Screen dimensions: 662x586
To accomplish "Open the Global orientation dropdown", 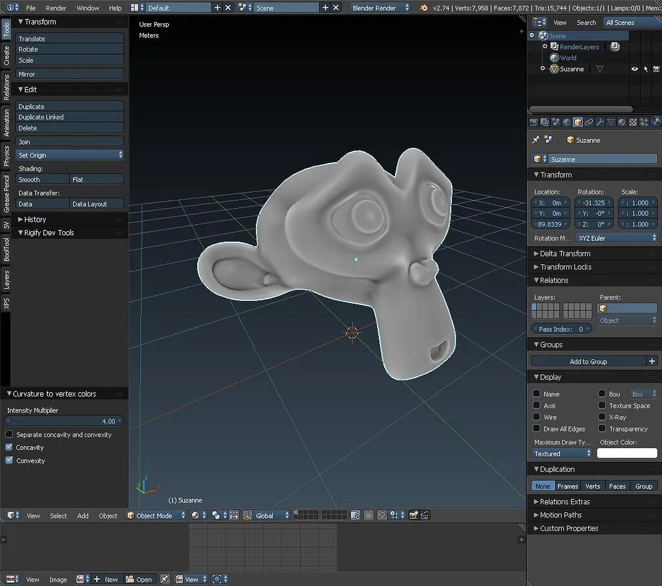I will 272,515.
